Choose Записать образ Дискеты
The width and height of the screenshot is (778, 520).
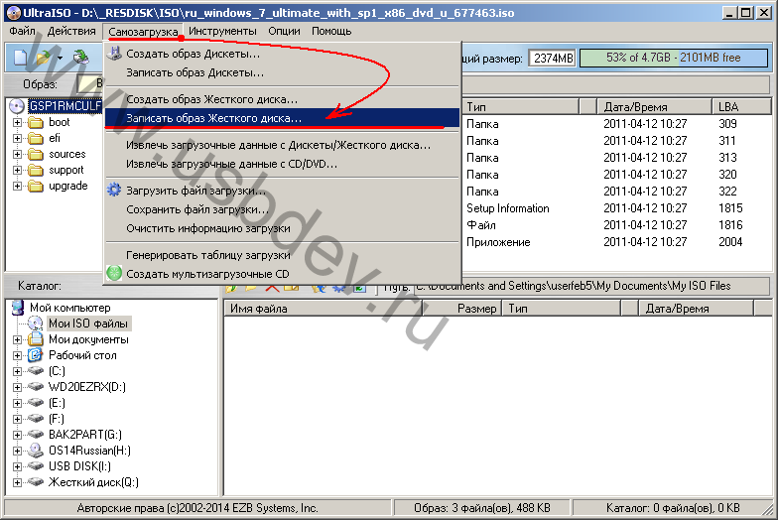pos(282,72)
